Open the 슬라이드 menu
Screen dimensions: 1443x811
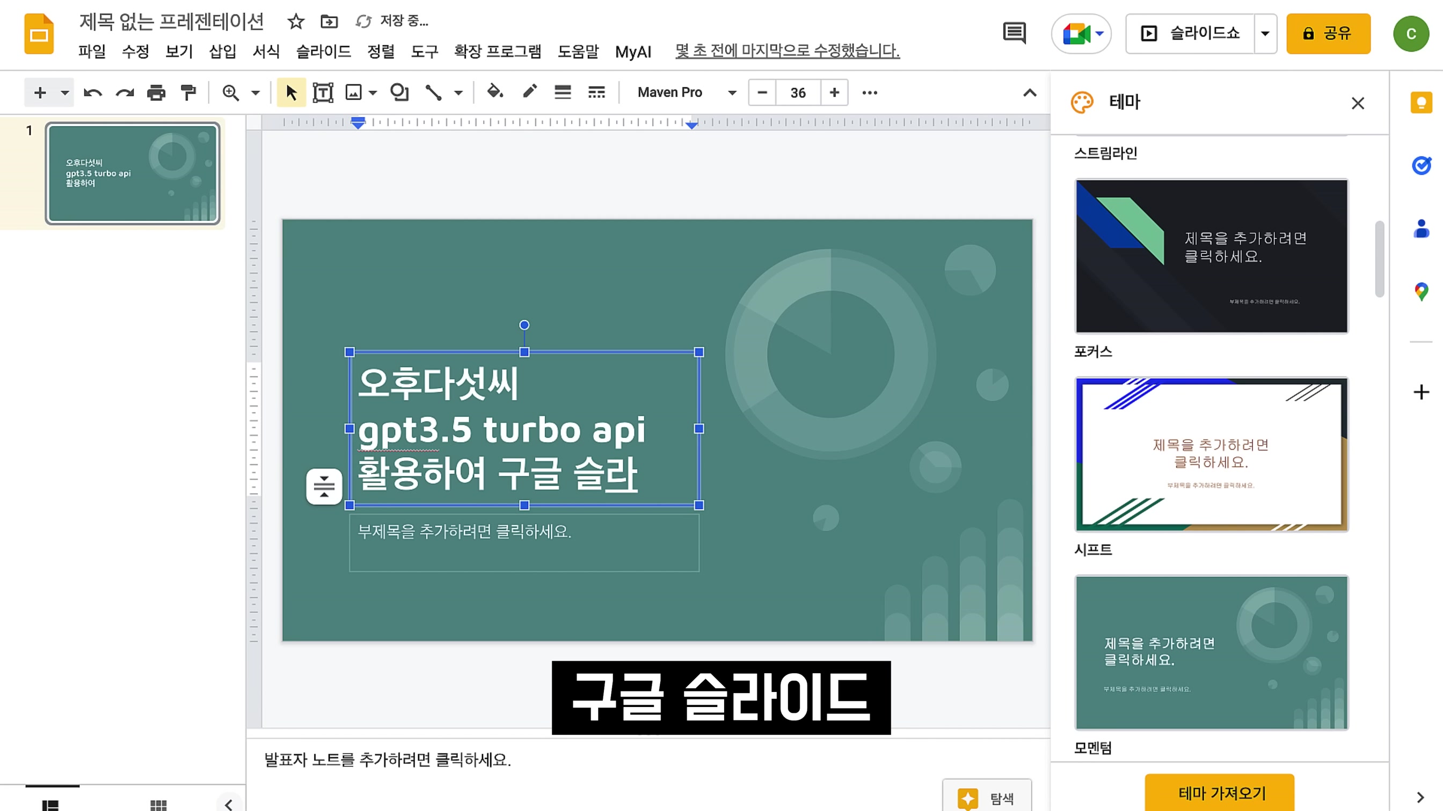[x=323, y=51]
